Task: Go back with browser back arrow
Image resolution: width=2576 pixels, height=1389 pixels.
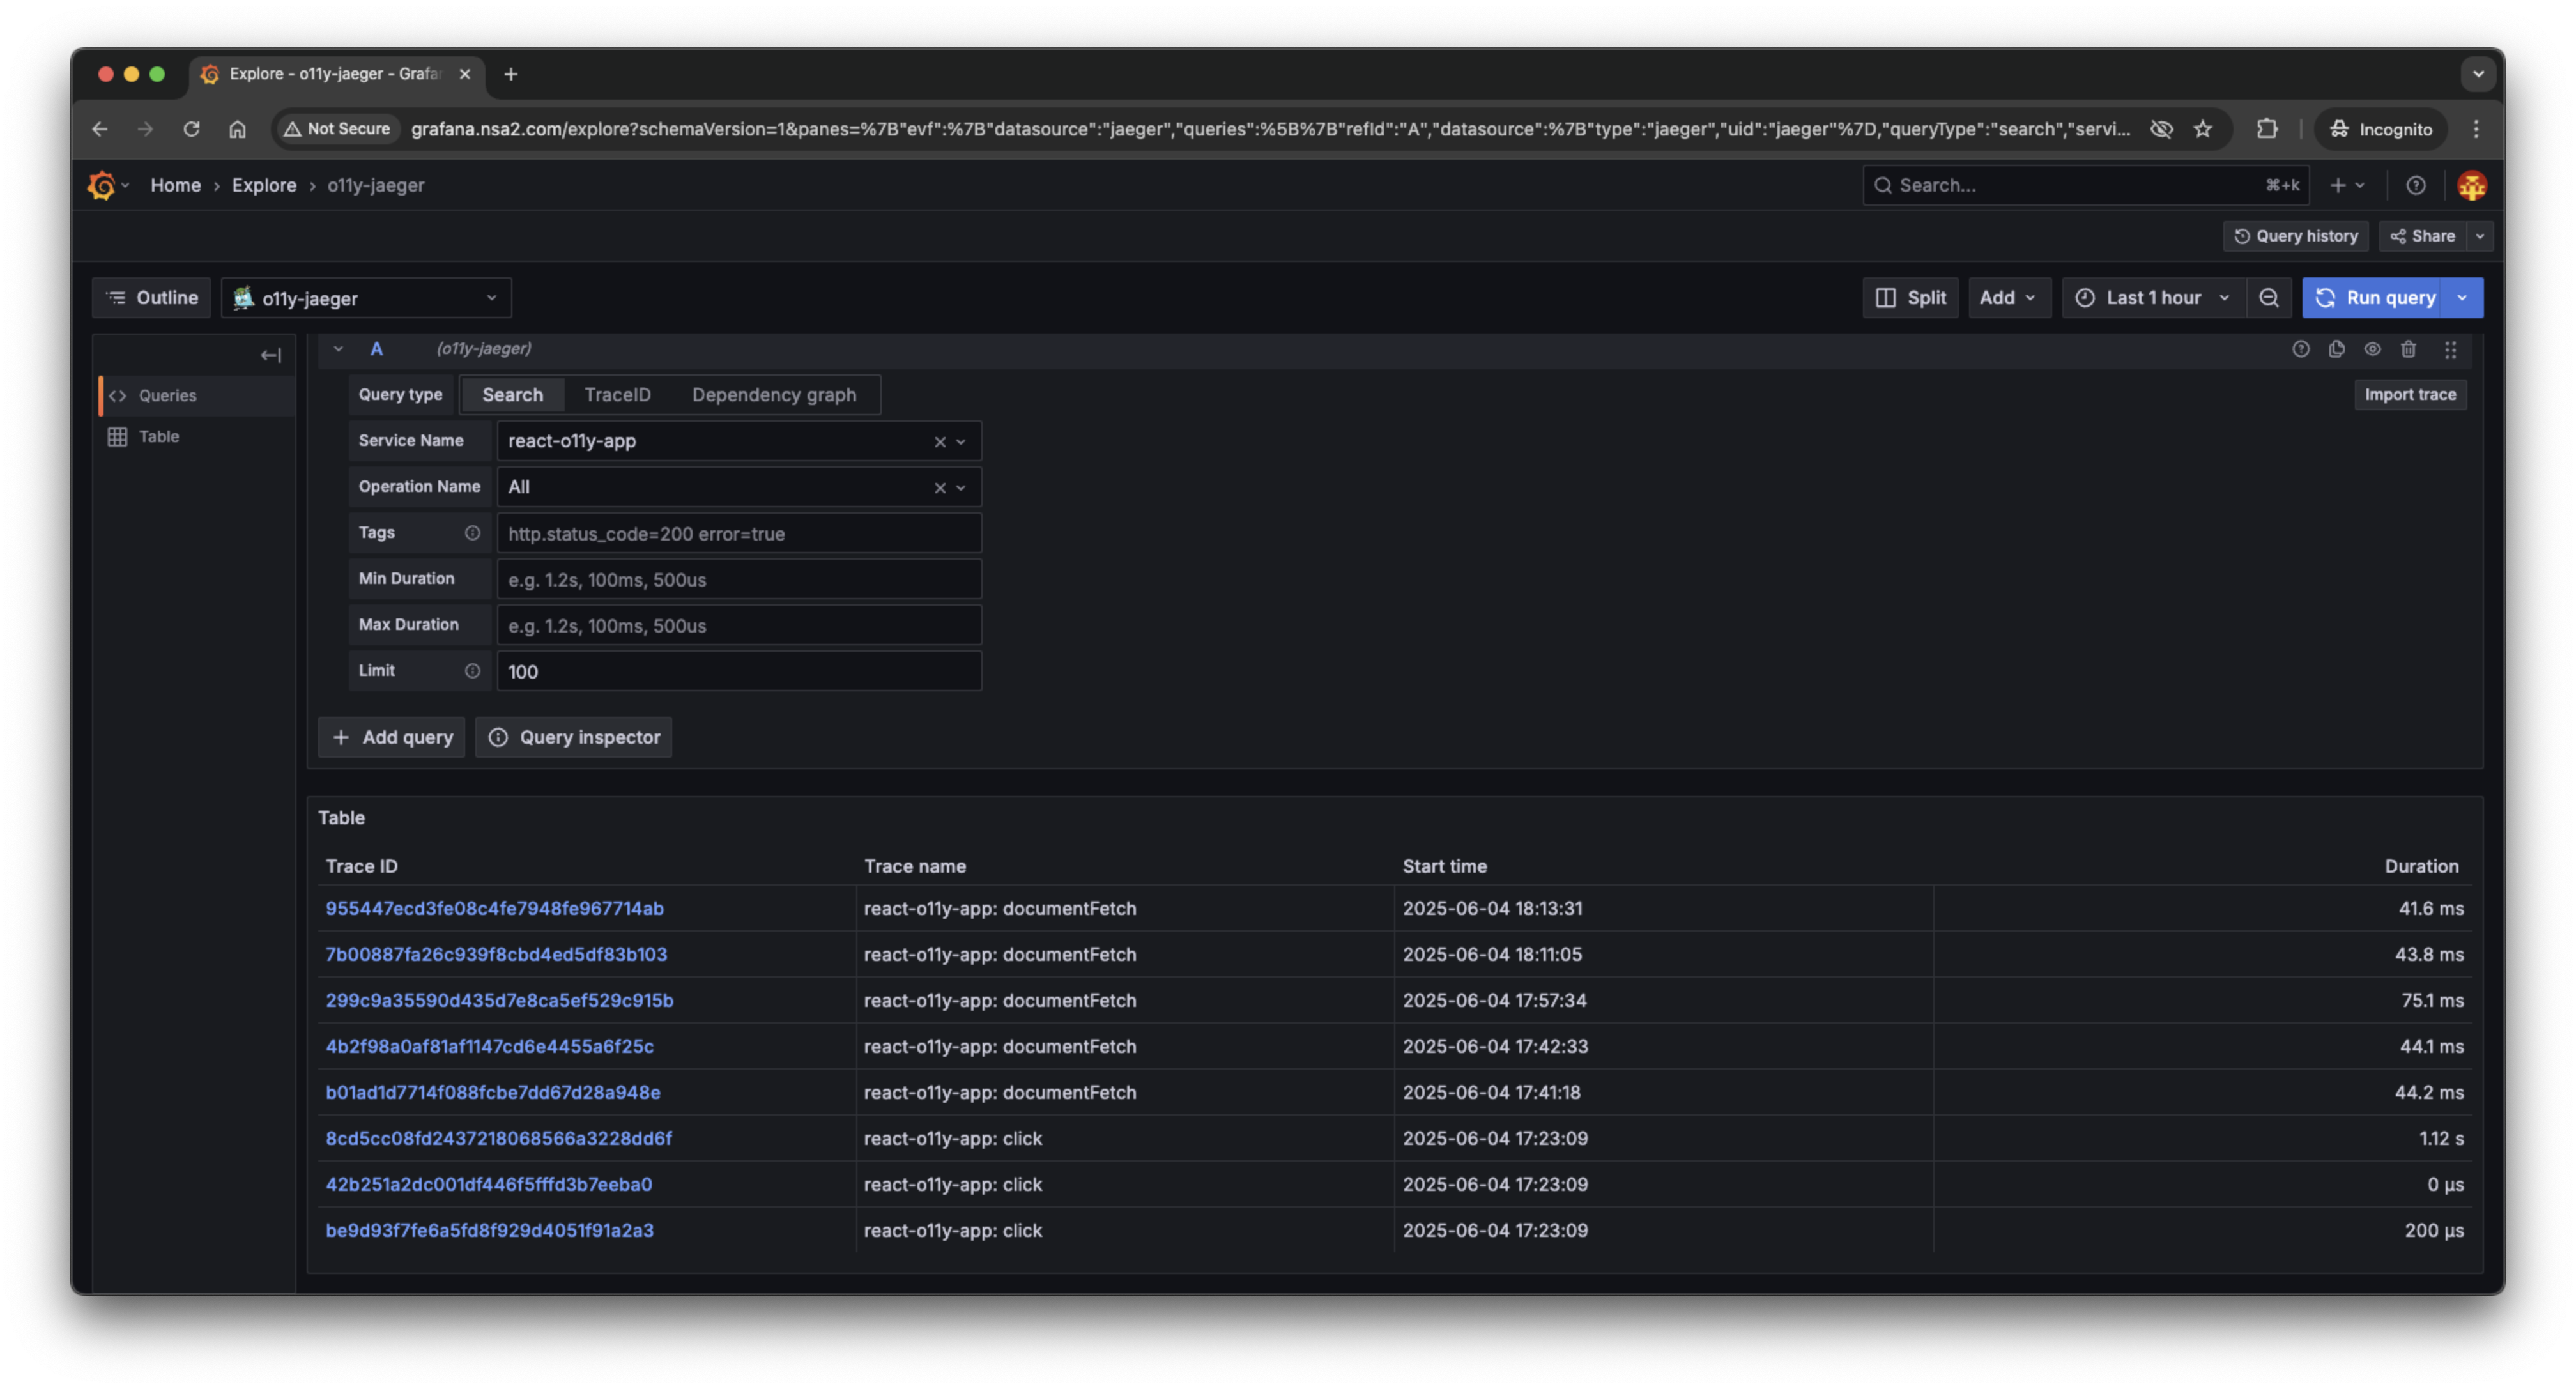Action: point(99,129)
